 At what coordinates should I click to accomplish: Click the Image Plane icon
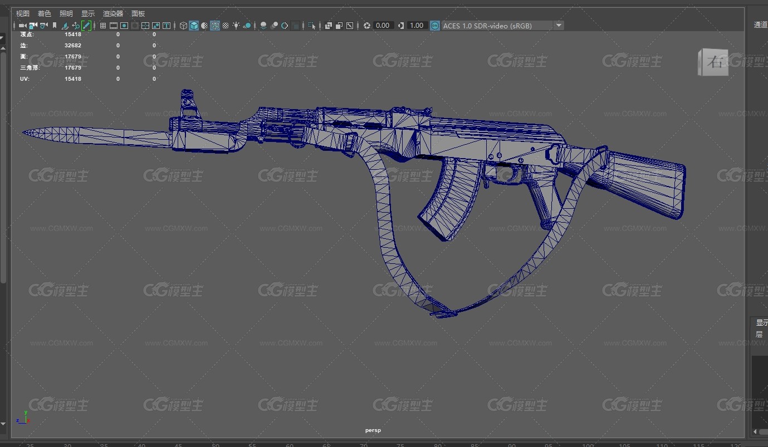pyautogui.click(x=65, y=26)
